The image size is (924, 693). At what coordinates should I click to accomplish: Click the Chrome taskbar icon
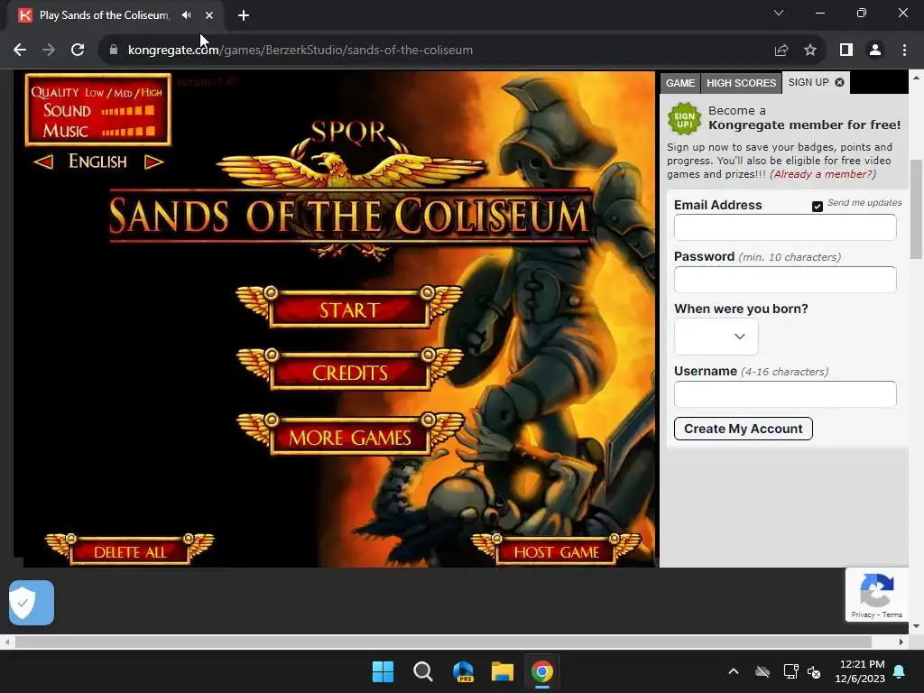tap(542, 671)
